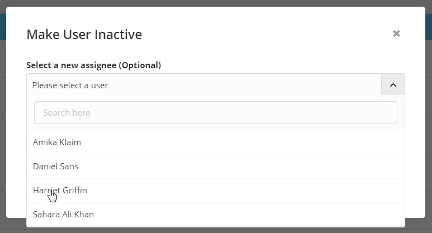Close the Make User Inactive dialog
Screen dimensions: 432x233
pos(396,34)
